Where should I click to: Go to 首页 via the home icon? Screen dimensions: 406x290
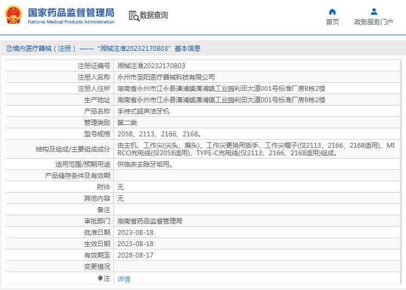[x=332, y=11]
